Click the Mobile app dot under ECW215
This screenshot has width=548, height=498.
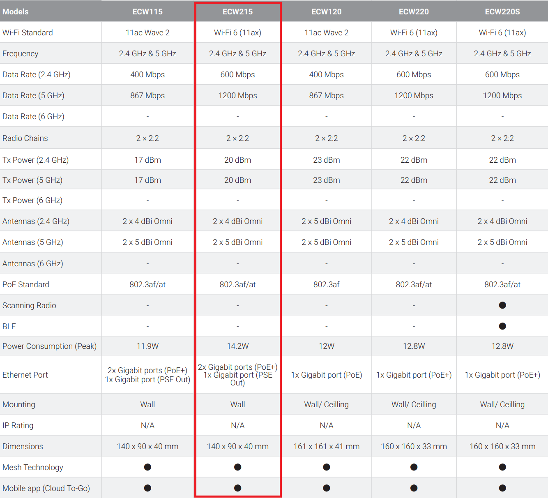(x=237, y=488)
